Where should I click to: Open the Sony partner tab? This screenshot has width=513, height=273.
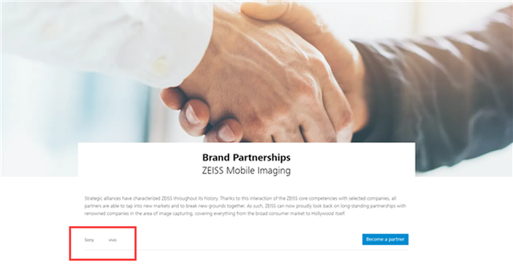click(89, 240)
